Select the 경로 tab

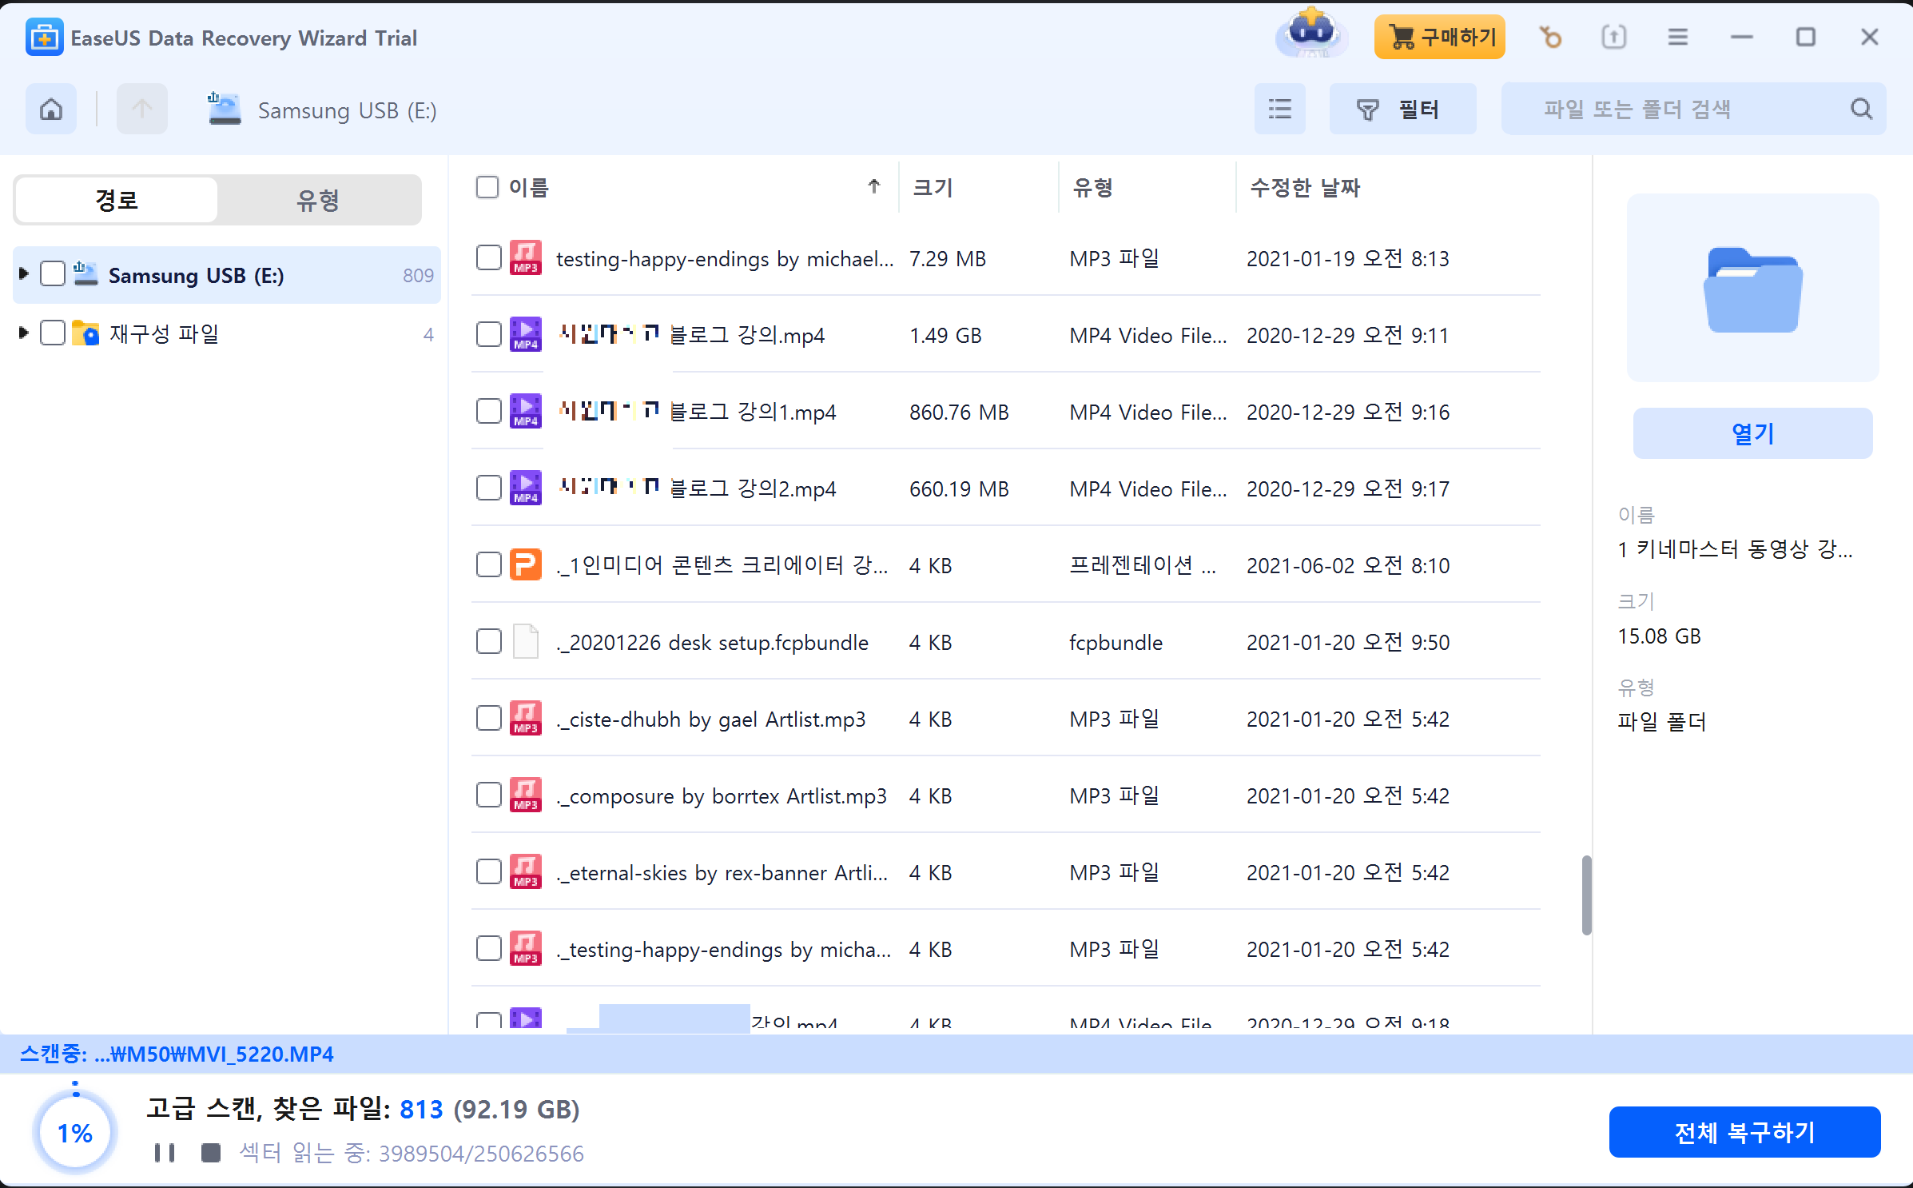[x=117, y=200]
